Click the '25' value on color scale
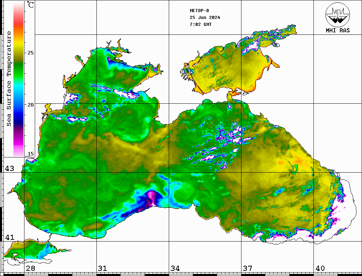This screenshot has height=276, width=362. coord(30,53)
